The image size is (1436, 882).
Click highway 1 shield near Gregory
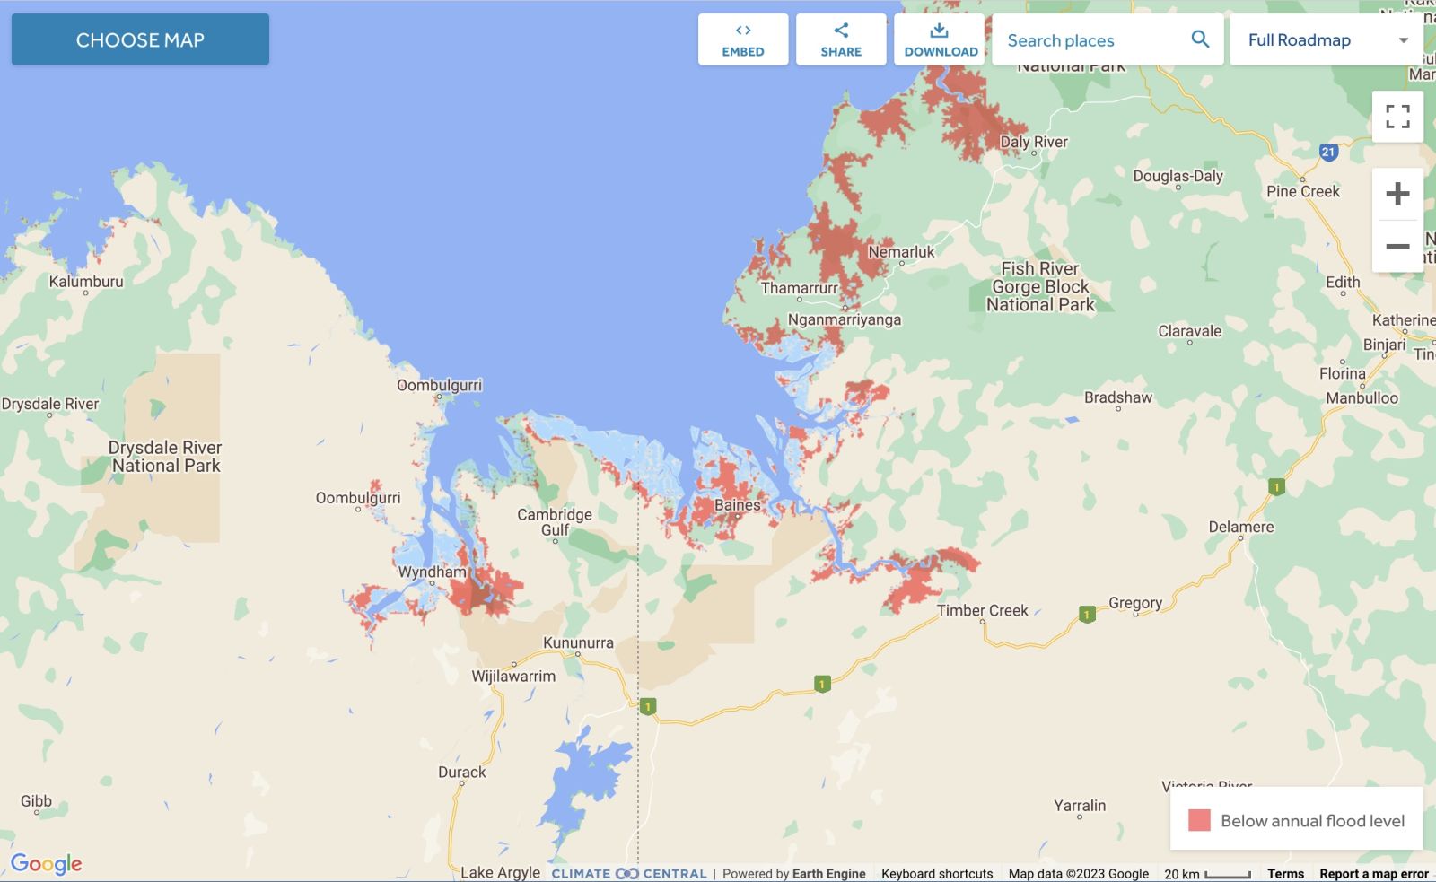click(1086, 615)
